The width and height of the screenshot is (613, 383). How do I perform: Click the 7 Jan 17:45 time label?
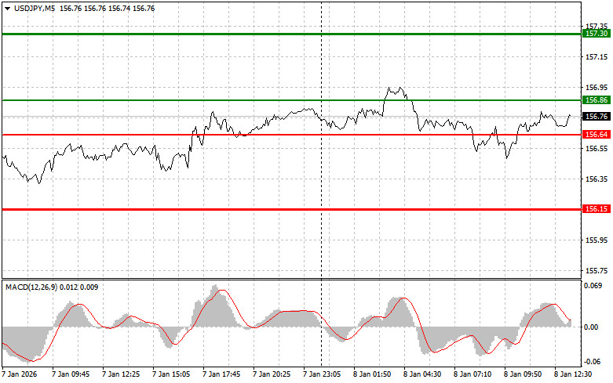[221, 374]
